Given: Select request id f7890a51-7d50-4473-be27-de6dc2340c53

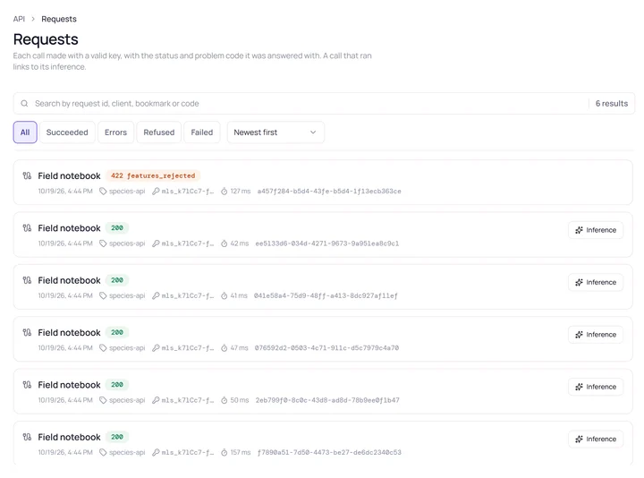Looking at the screenshot, I should pyautogui.click(x=329, y=452).
